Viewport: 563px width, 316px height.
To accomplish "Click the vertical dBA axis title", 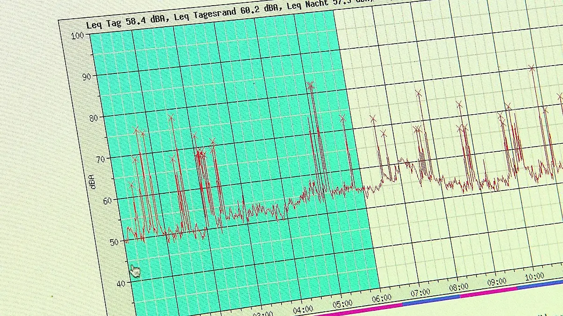I will (x=93, y=181).
